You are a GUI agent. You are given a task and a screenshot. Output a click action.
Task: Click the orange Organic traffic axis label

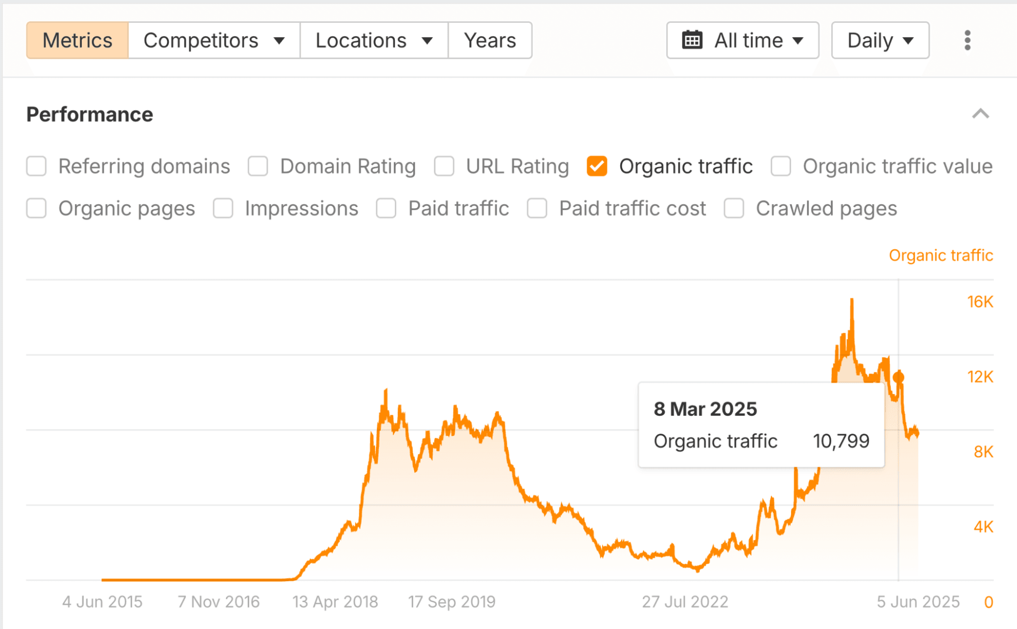[x=941, y=255]
